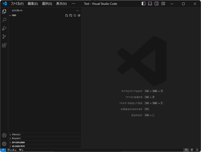
Task: Open the Search view in activity bar
Action: click(x=4, y=20)
